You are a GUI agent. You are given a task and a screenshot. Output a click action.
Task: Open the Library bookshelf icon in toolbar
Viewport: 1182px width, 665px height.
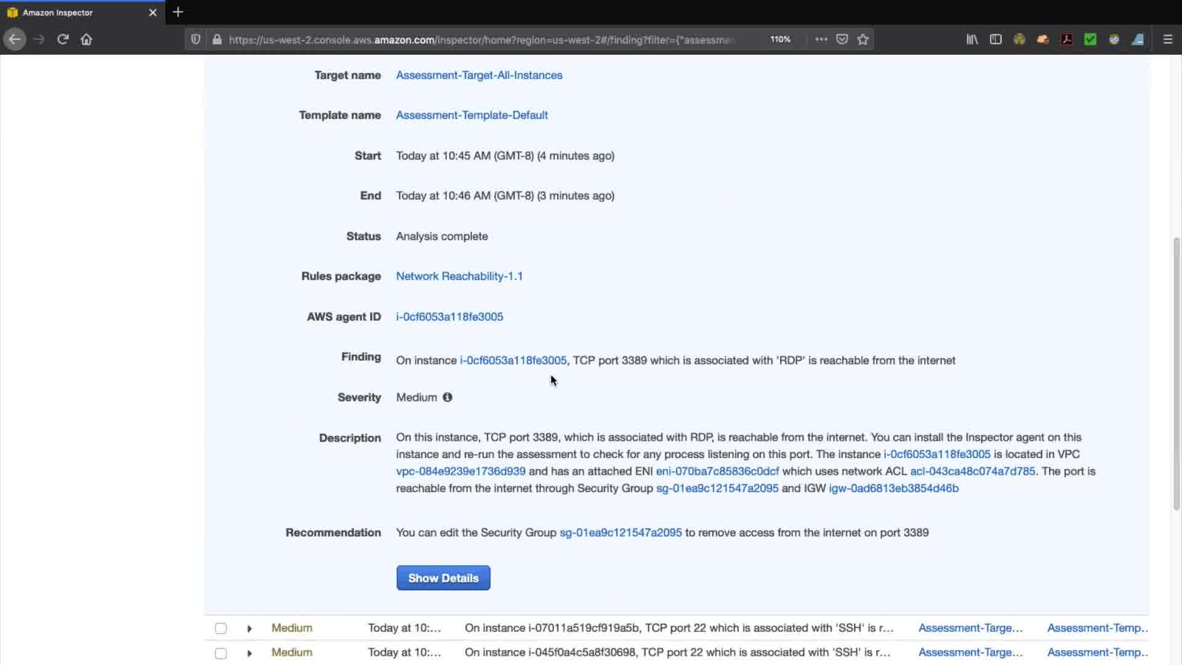click(972, 39)
